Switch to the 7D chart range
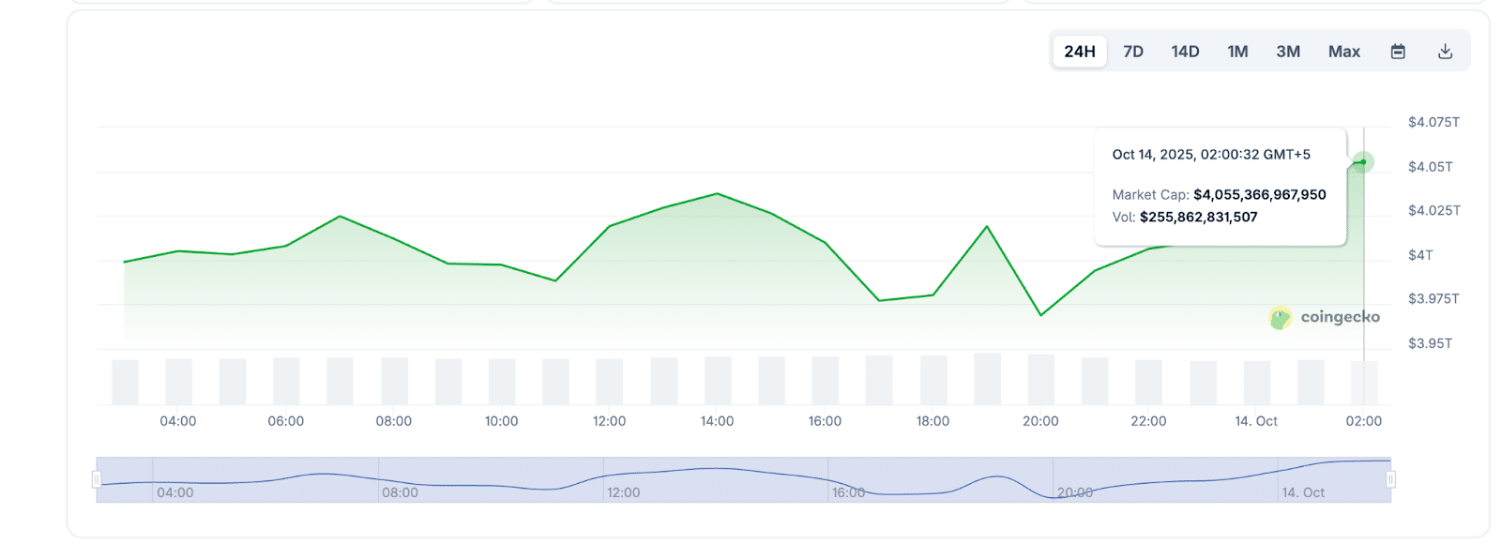 [1133, 52]
